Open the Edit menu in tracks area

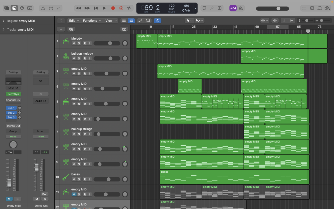[x=73, y=21]
